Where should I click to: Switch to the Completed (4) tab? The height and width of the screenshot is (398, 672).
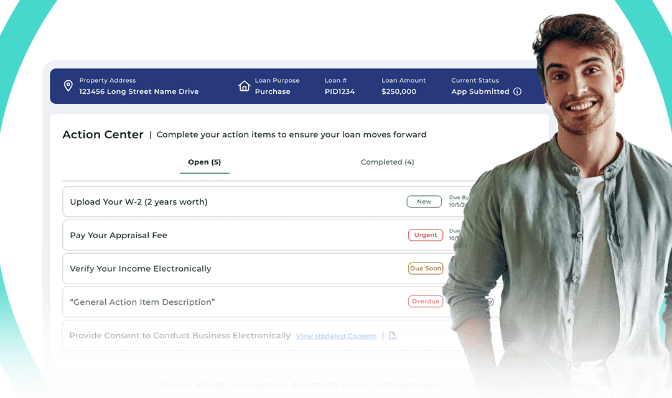pos(388,162)
